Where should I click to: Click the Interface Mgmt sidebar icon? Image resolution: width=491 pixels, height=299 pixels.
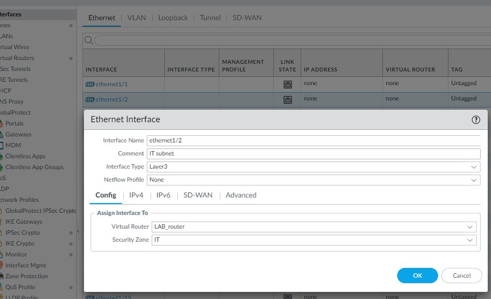click(x=1, y=266)
